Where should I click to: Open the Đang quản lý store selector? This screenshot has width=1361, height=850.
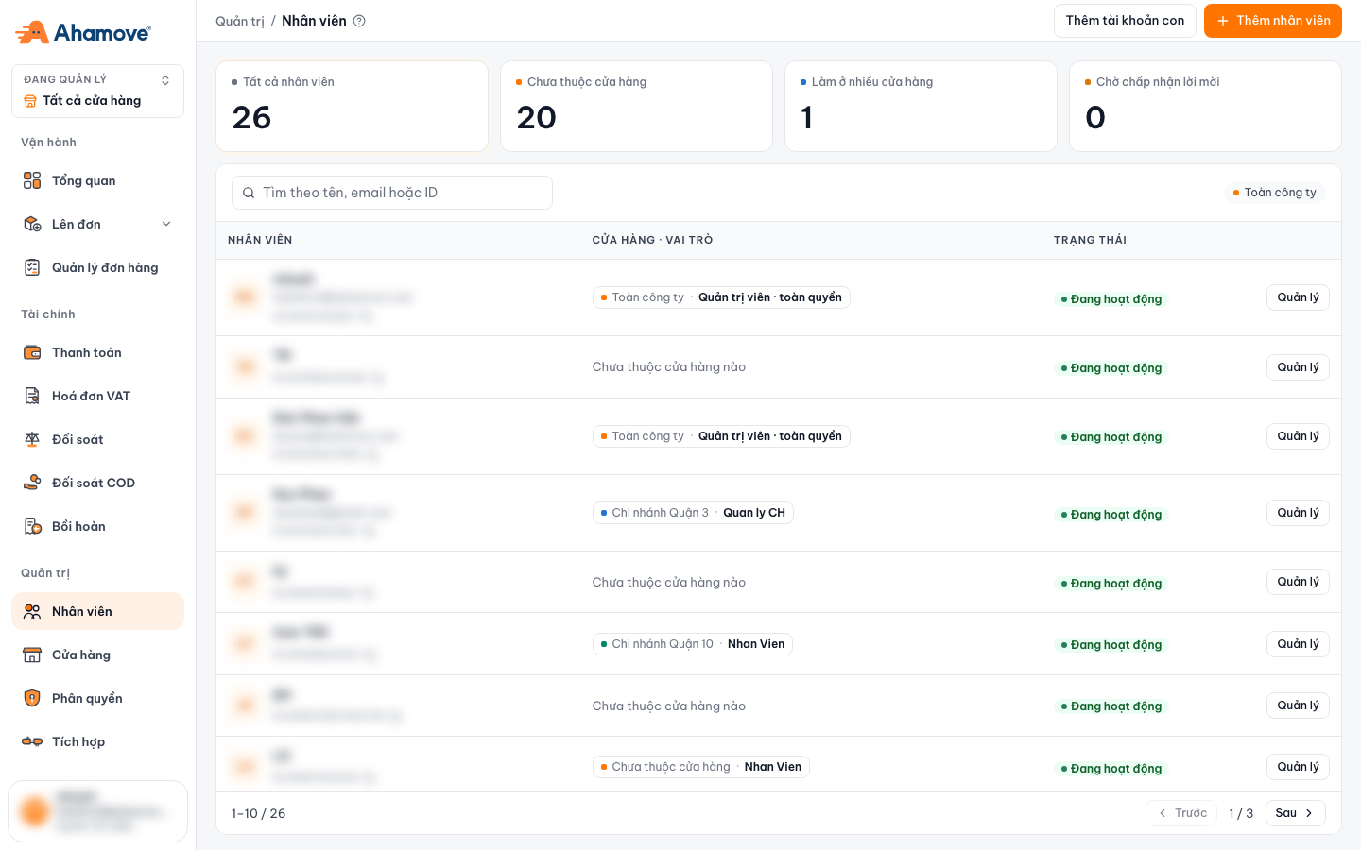pos(97,91)
